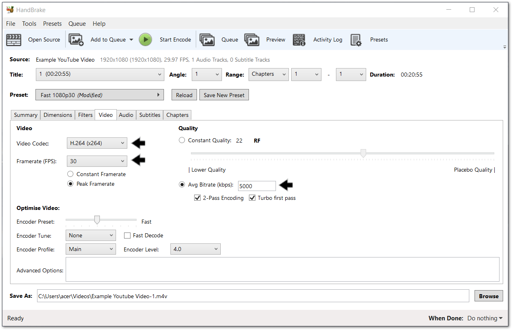Open the Presets menu in the menu bar
Screen dimensions: 512x330
click(x=52, y=24)
